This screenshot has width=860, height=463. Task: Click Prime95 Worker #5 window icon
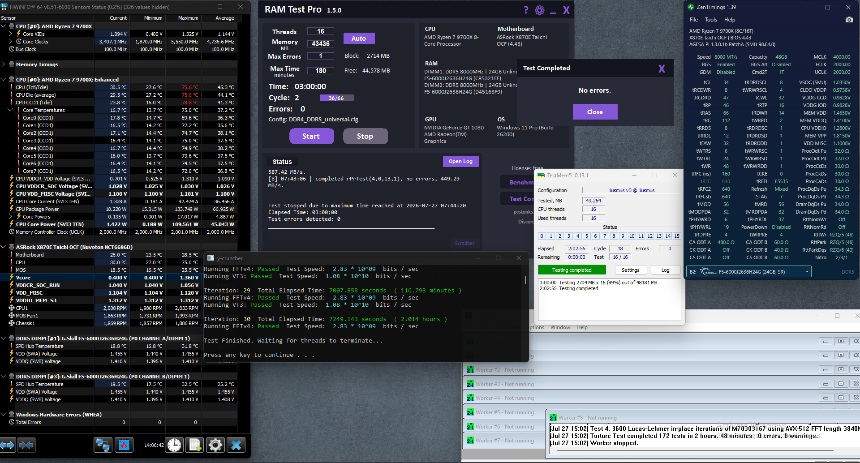click(x=470, y=412)
